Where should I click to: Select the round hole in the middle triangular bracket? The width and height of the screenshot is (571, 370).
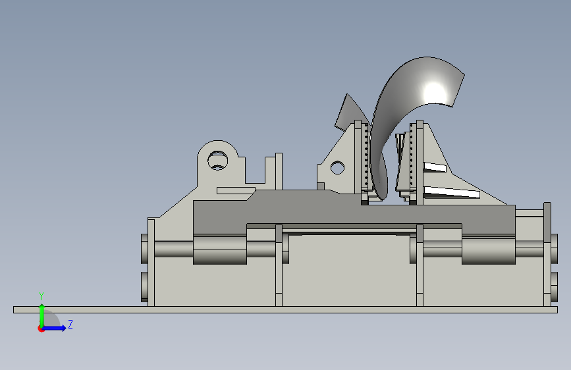coord(337,167)
